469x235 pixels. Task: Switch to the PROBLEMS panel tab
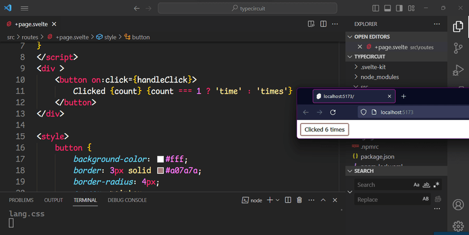coord(21,200)
